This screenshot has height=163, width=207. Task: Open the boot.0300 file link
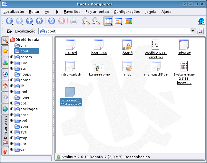(x=99, y=53)
